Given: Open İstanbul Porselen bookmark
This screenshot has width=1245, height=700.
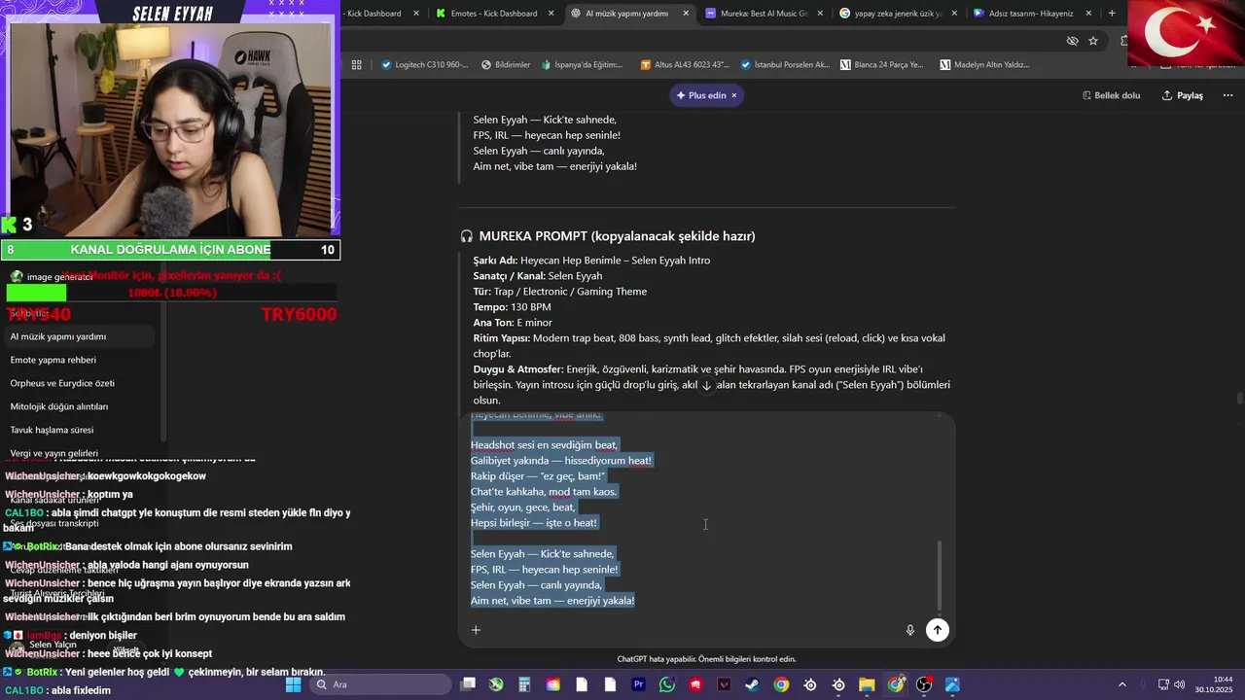Looking at the screenshot, I should click(x=785, y=65).
